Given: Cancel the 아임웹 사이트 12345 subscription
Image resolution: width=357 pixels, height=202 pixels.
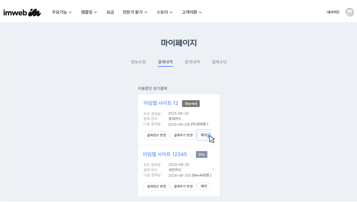Looking at the screenshot, I should (x=204, y=187).
